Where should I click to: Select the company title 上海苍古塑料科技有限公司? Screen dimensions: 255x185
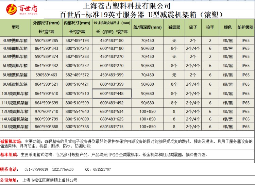(x=127, y=6)
